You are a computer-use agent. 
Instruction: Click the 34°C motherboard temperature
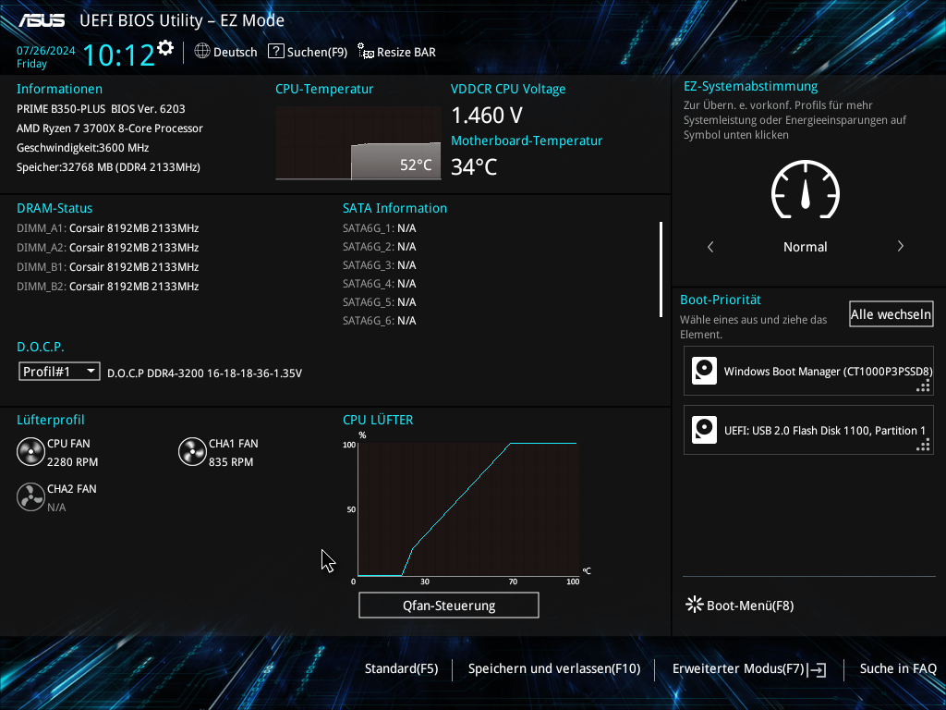[474, 166]
